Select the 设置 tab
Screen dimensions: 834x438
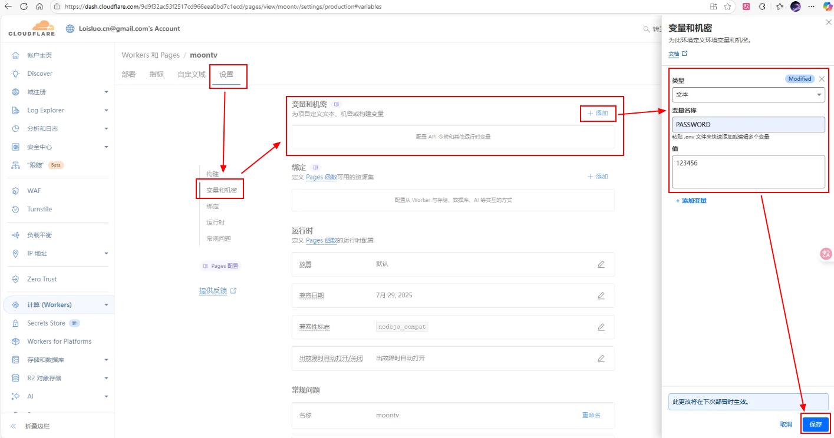click(x=226, y=75)
